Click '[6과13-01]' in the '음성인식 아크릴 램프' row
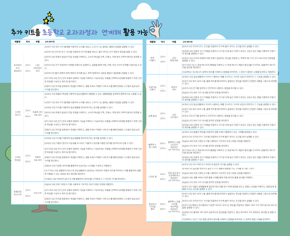Screen dimensions: 290x236 pos(221,201)
